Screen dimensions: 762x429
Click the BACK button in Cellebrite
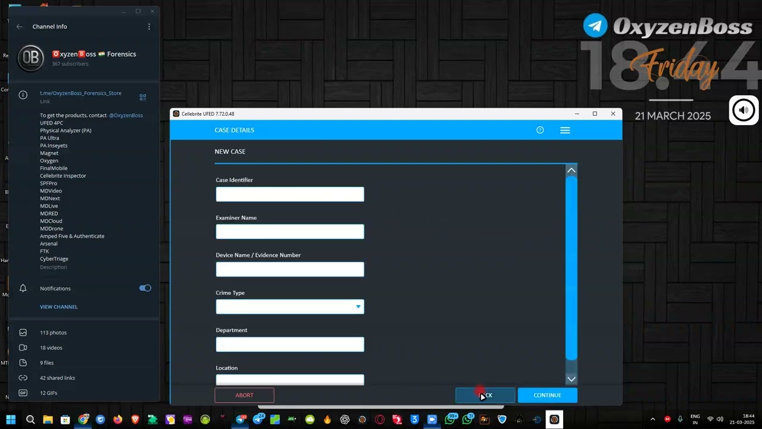click(485, 395)
